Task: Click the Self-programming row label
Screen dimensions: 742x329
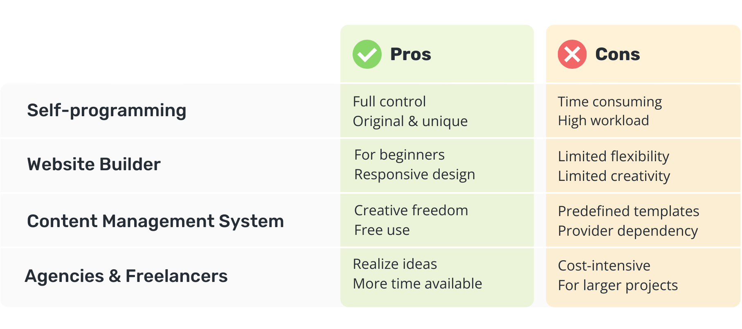Action: pyautogui.click(x=107, y=110)
